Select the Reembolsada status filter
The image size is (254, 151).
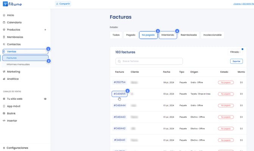pos(189,35)
